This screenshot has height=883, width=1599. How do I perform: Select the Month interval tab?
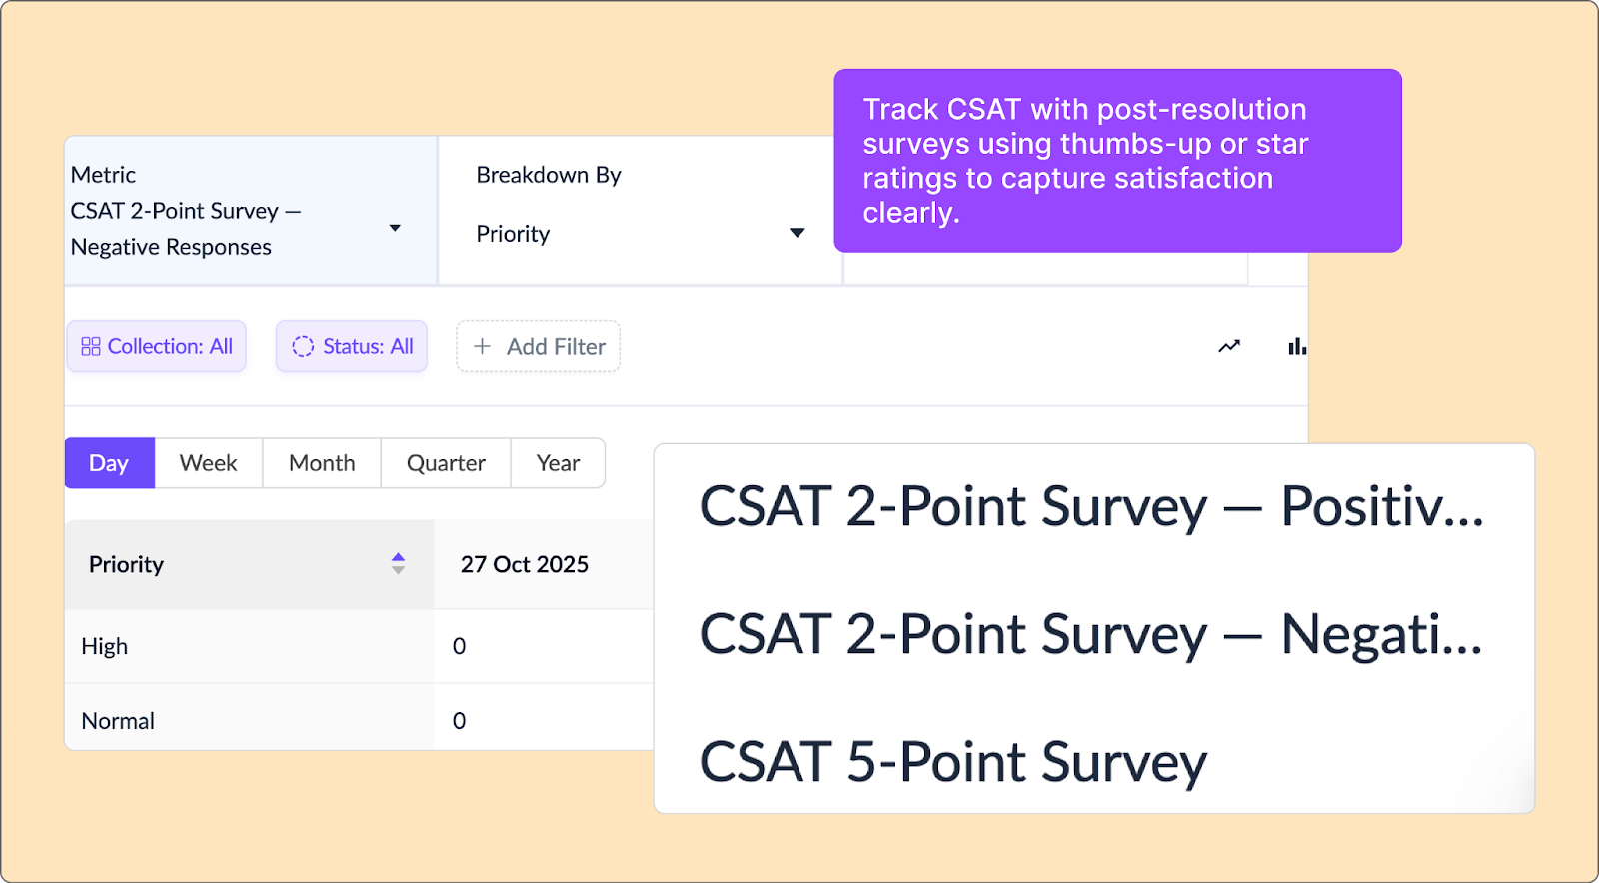[x=322, y=462]
